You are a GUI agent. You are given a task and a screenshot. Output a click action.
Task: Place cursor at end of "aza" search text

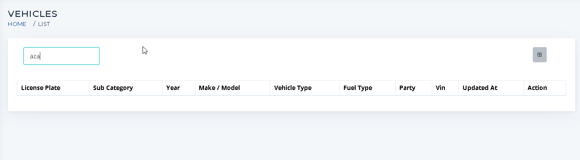click(40, 56)
